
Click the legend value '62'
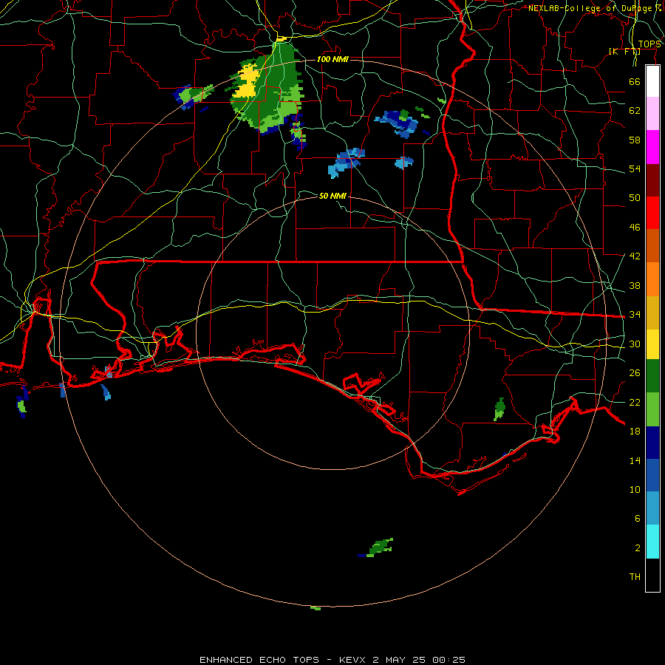635,110
